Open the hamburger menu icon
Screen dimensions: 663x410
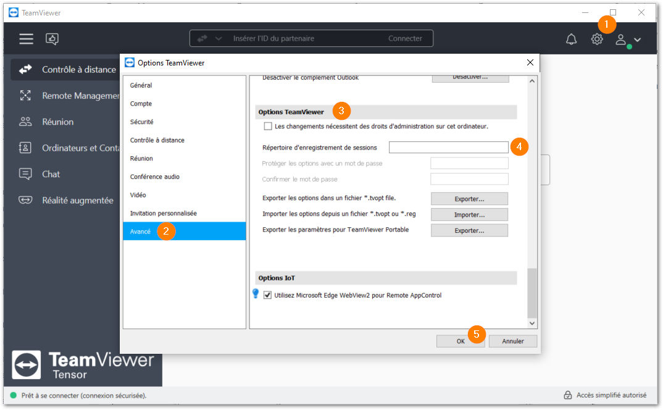(x=26, y=39)
